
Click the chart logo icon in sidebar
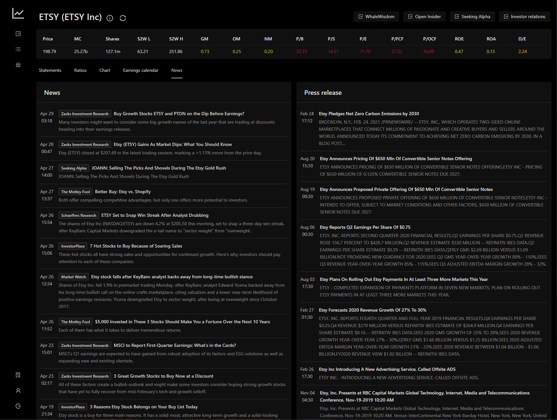tap(18, 14)
